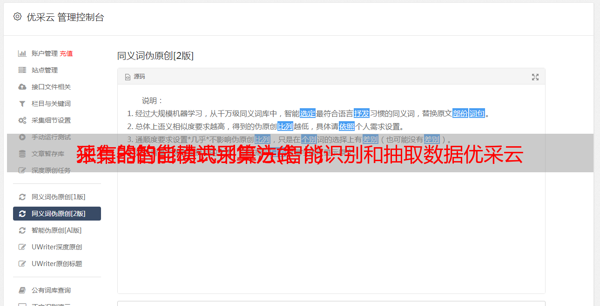Go to UWriter深度原创
600x306 pixels.
click(x=57, y=247)
